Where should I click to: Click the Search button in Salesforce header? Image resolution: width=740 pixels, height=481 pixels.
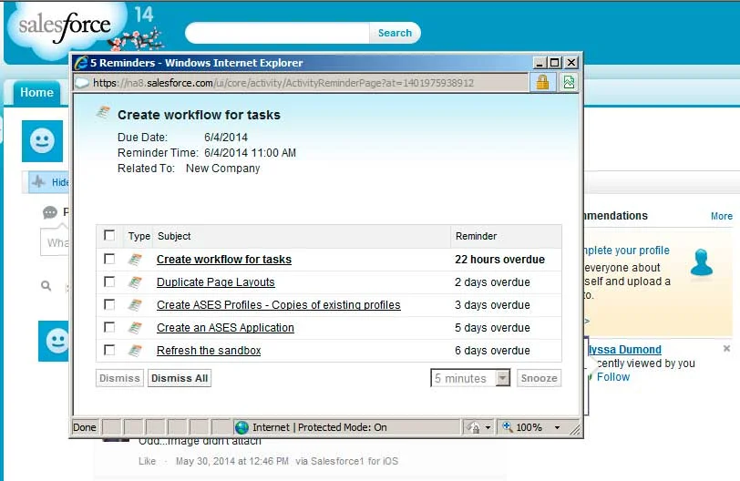395,33
